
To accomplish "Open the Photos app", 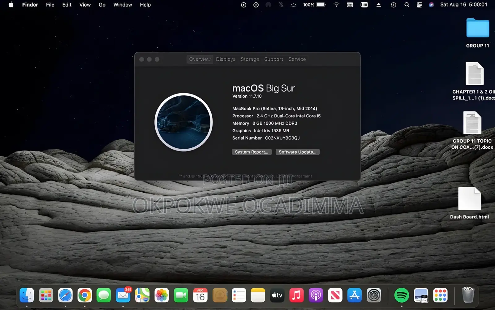I will point(161,295).
